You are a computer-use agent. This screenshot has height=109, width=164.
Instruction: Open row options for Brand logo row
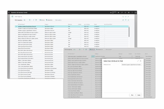[x=43, y=52]
